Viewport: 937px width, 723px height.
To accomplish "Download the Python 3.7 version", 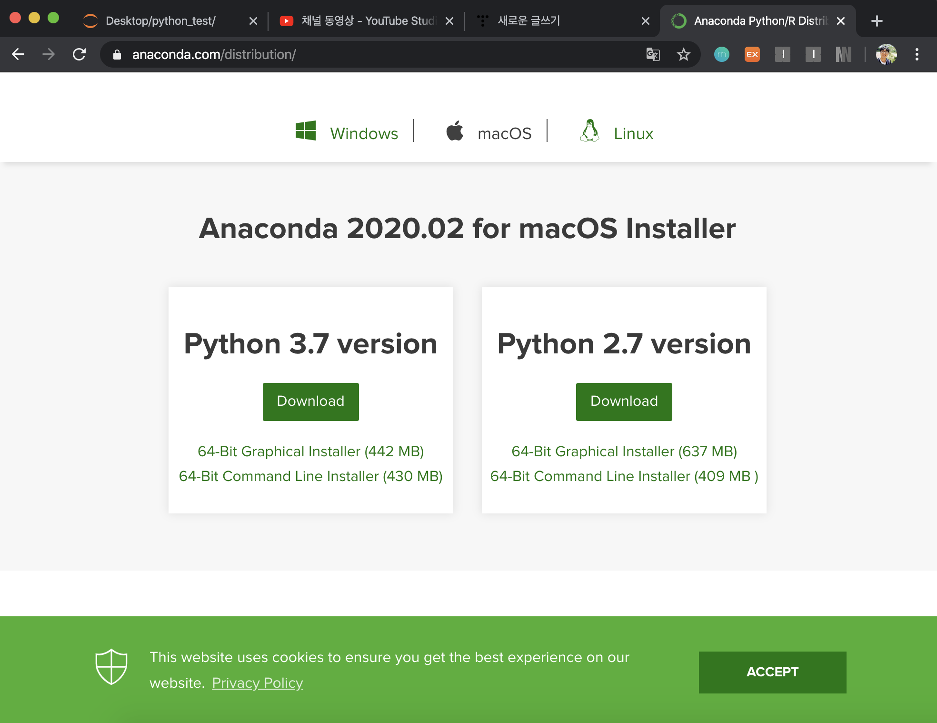I will (x=310, y=402).
